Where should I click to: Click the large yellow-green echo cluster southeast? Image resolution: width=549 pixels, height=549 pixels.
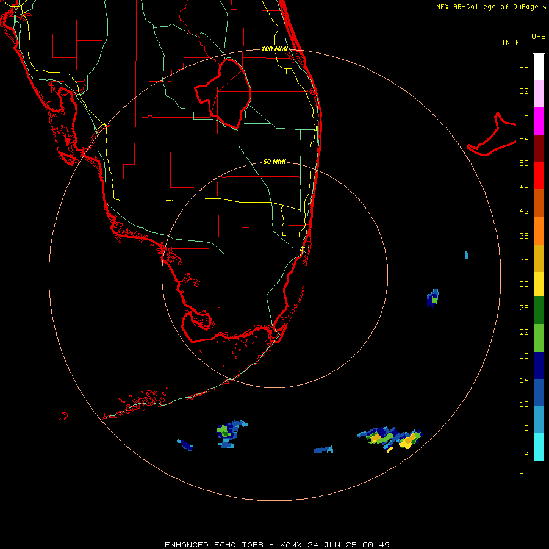(390, 439)
